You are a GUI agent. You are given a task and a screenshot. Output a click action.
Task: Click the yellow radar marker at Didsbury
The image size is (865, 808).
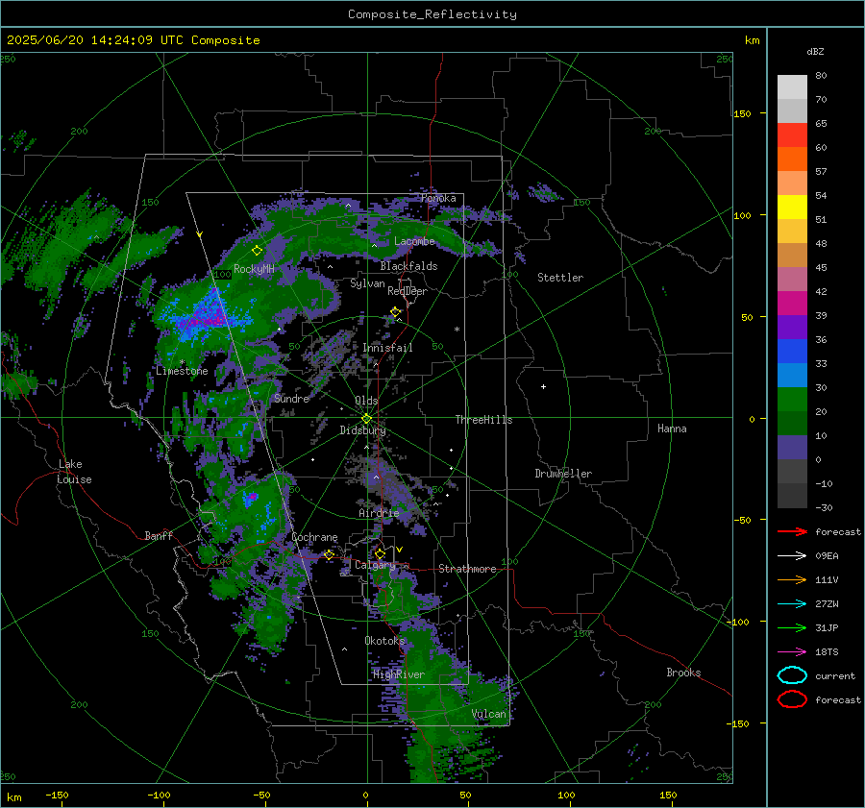point(366,419)
